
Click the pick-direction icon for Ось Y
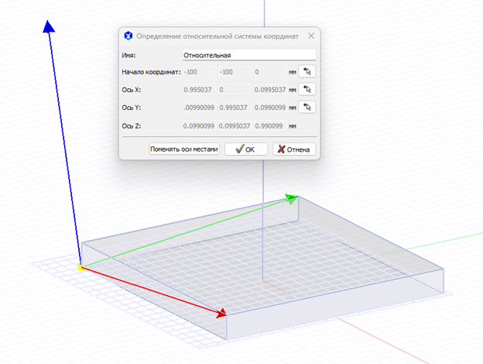[x=308, y=107]
